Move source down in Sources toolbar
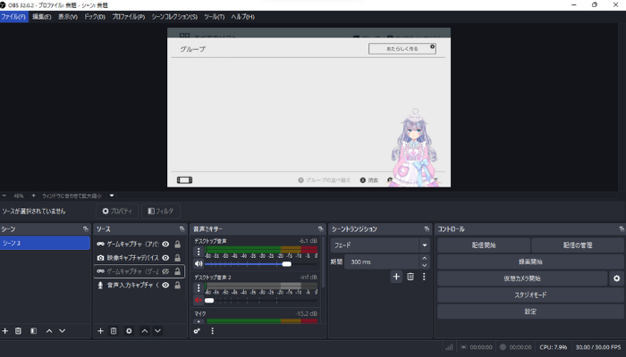This screenshot has height=357, width=626. (157, 331)
